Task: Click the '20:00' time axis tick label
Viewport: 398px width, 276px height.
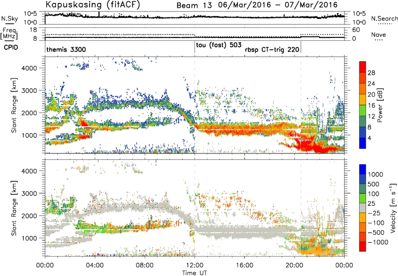Action: click(x=295, y=266)
